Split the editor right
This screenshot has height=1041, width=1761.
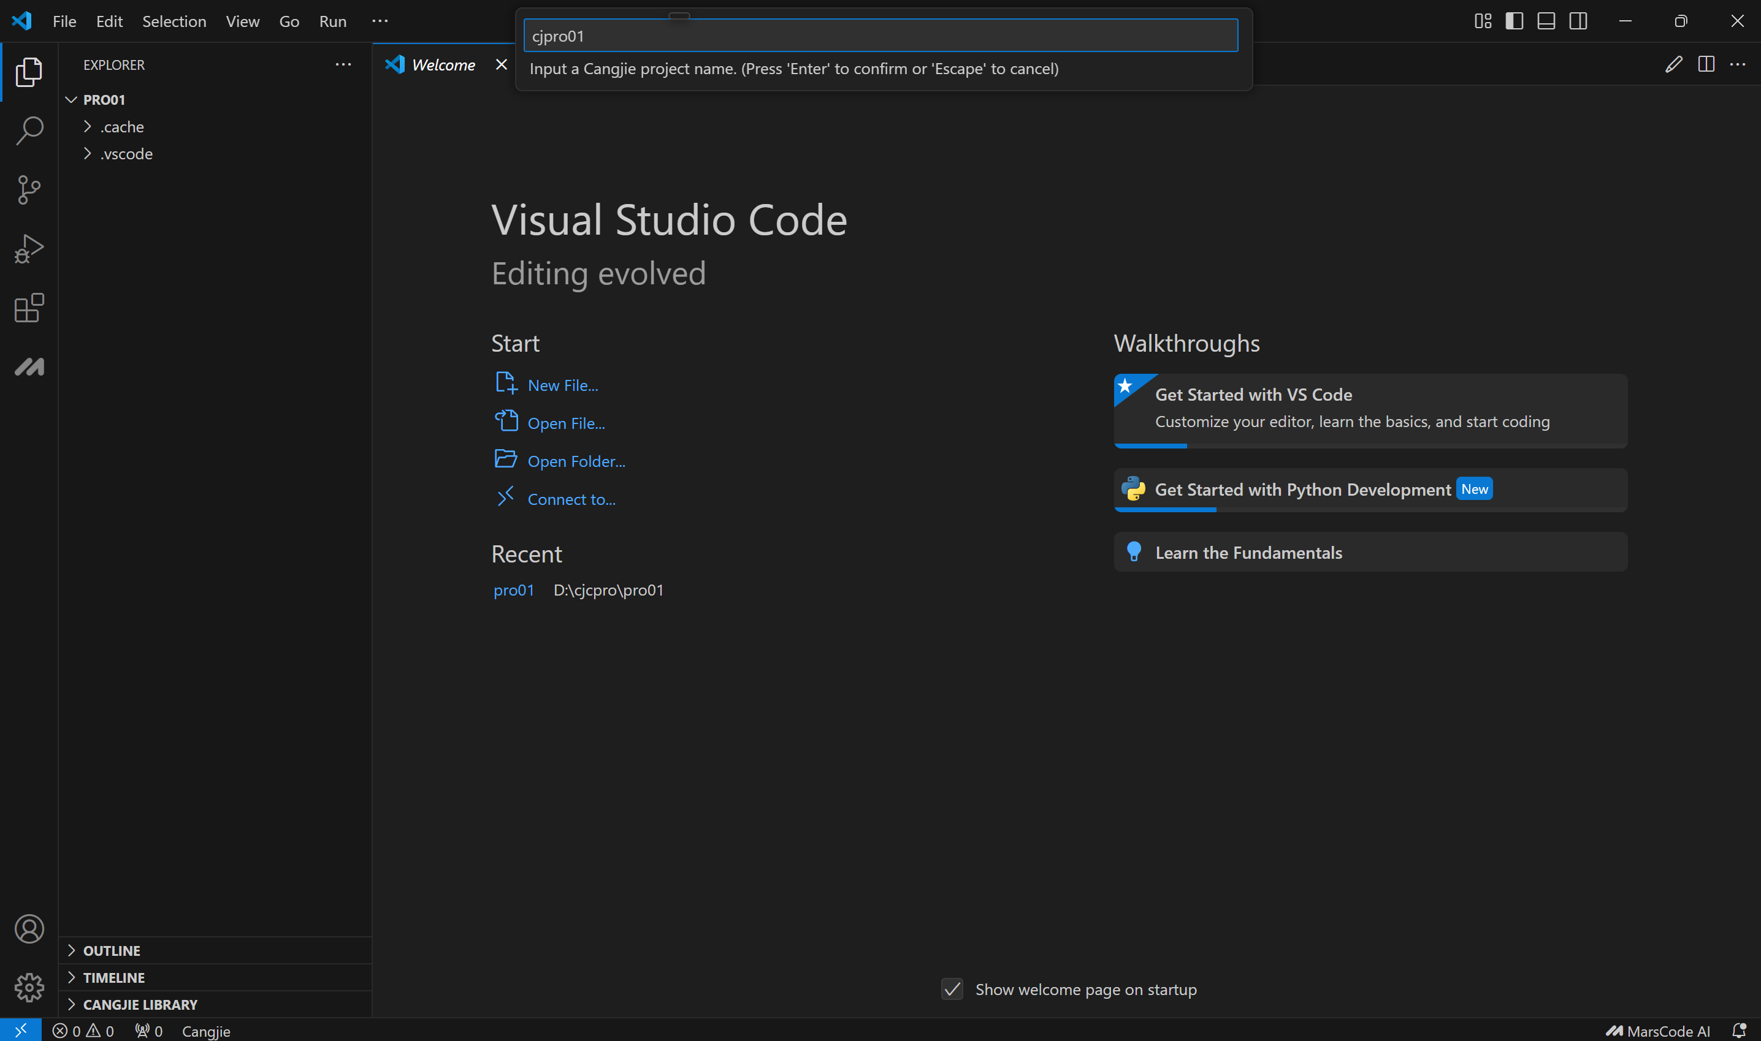[1706, 64]
